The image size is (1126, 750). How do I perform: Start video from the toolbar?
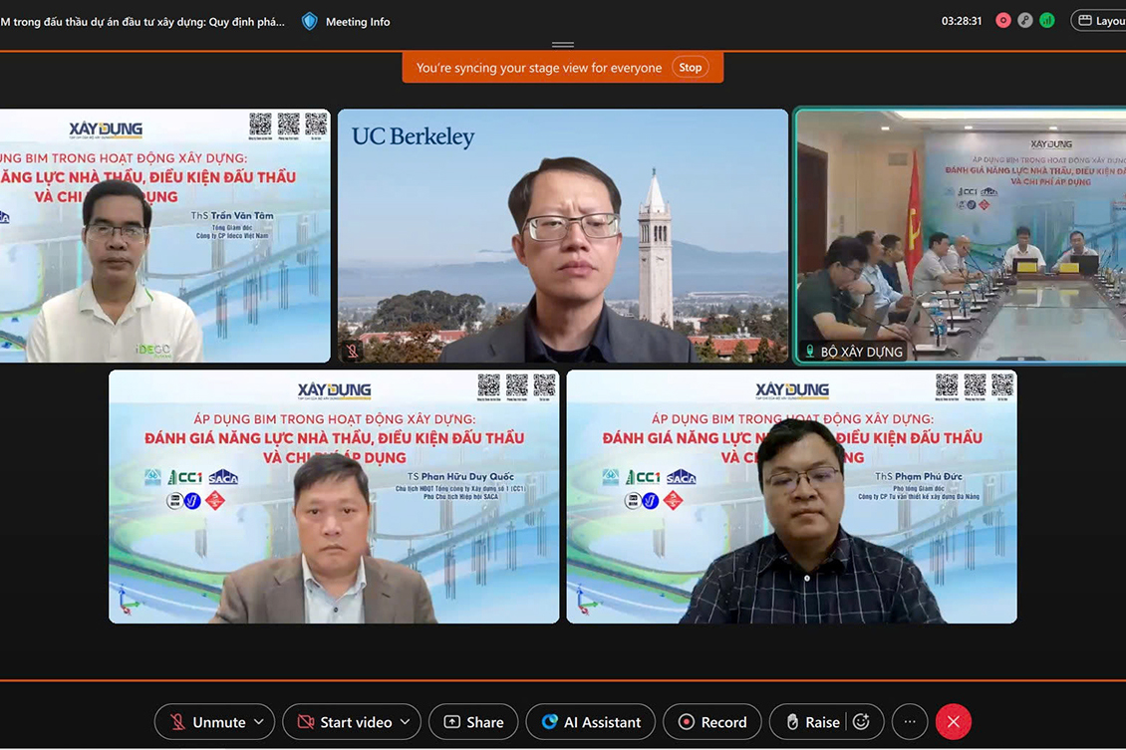coord(346,722)
